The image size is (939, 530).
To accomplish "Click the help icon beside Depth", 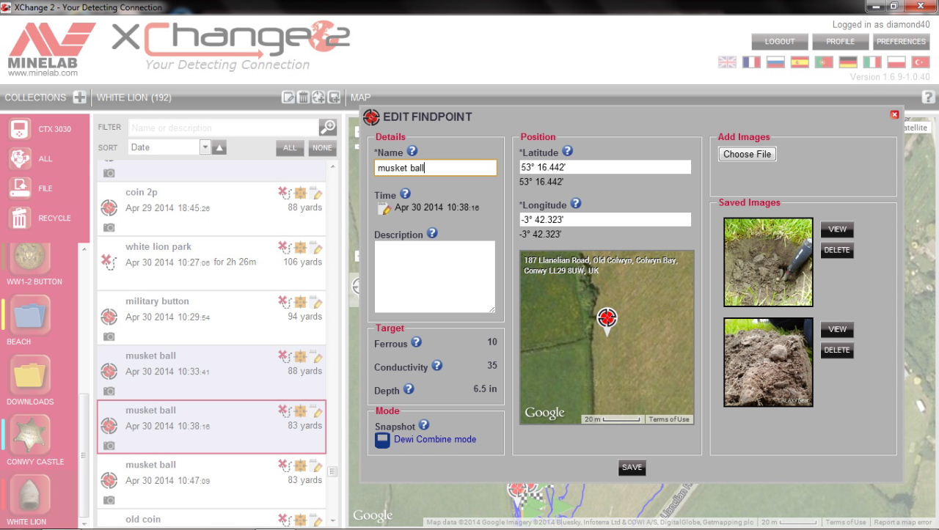I will (409, 389).
